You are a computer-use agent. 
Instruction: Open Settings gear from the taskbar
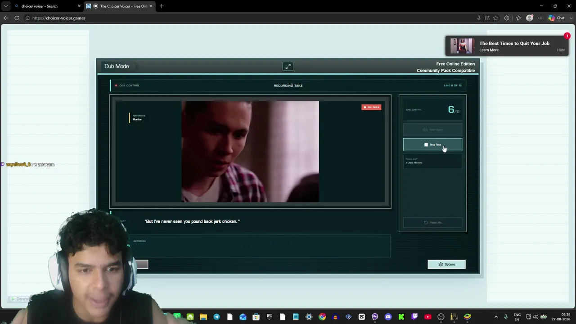click(x=309, y=317)
